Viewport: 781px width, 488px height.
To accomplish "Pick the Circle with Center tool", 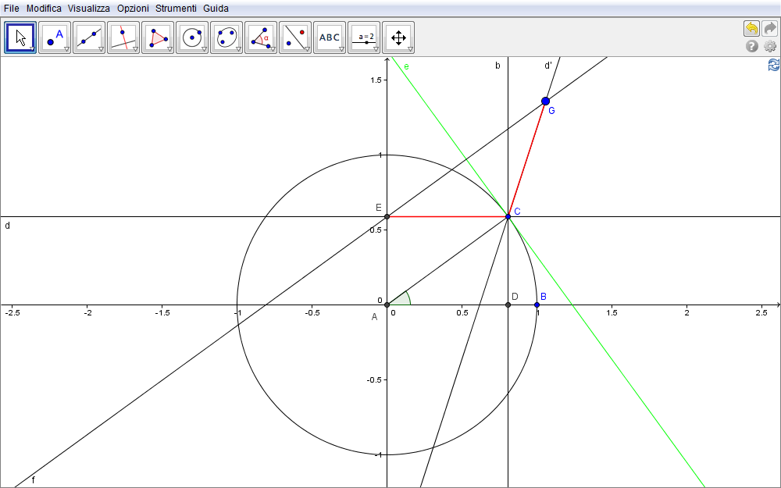I will coord(192,37).
